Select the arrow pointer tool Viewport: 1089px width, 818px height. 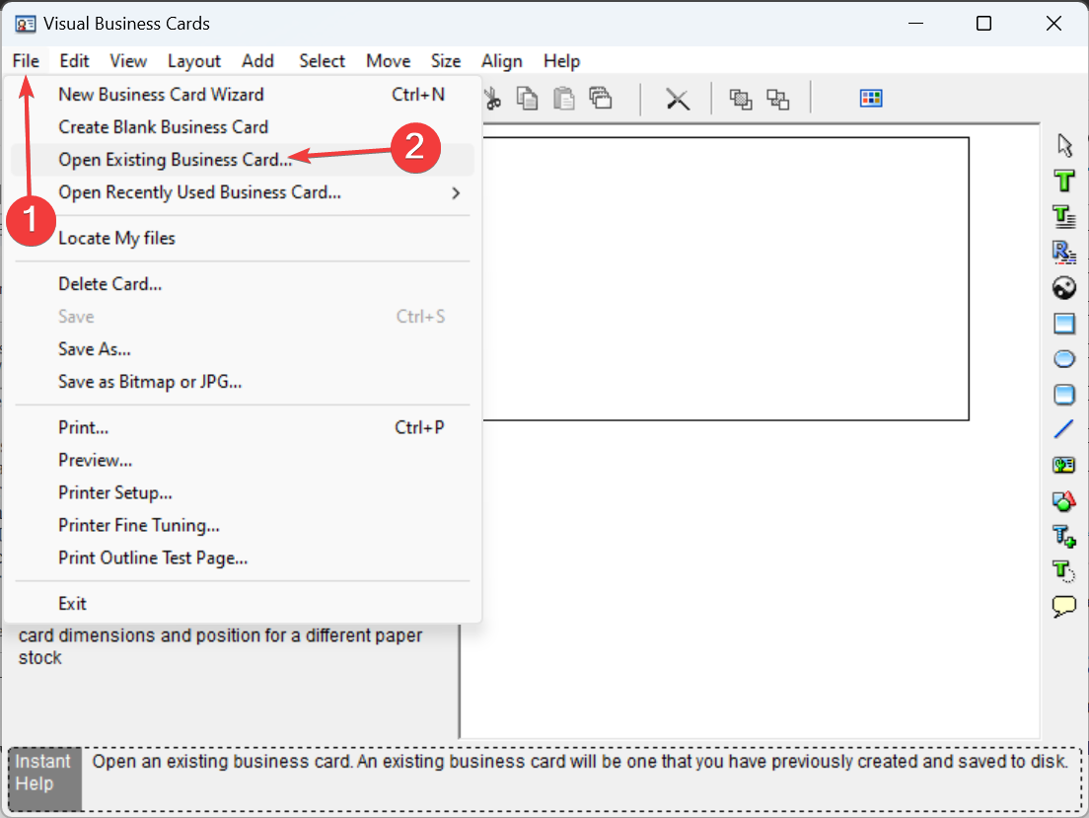pyautogui.click(x=1064, y=145)
